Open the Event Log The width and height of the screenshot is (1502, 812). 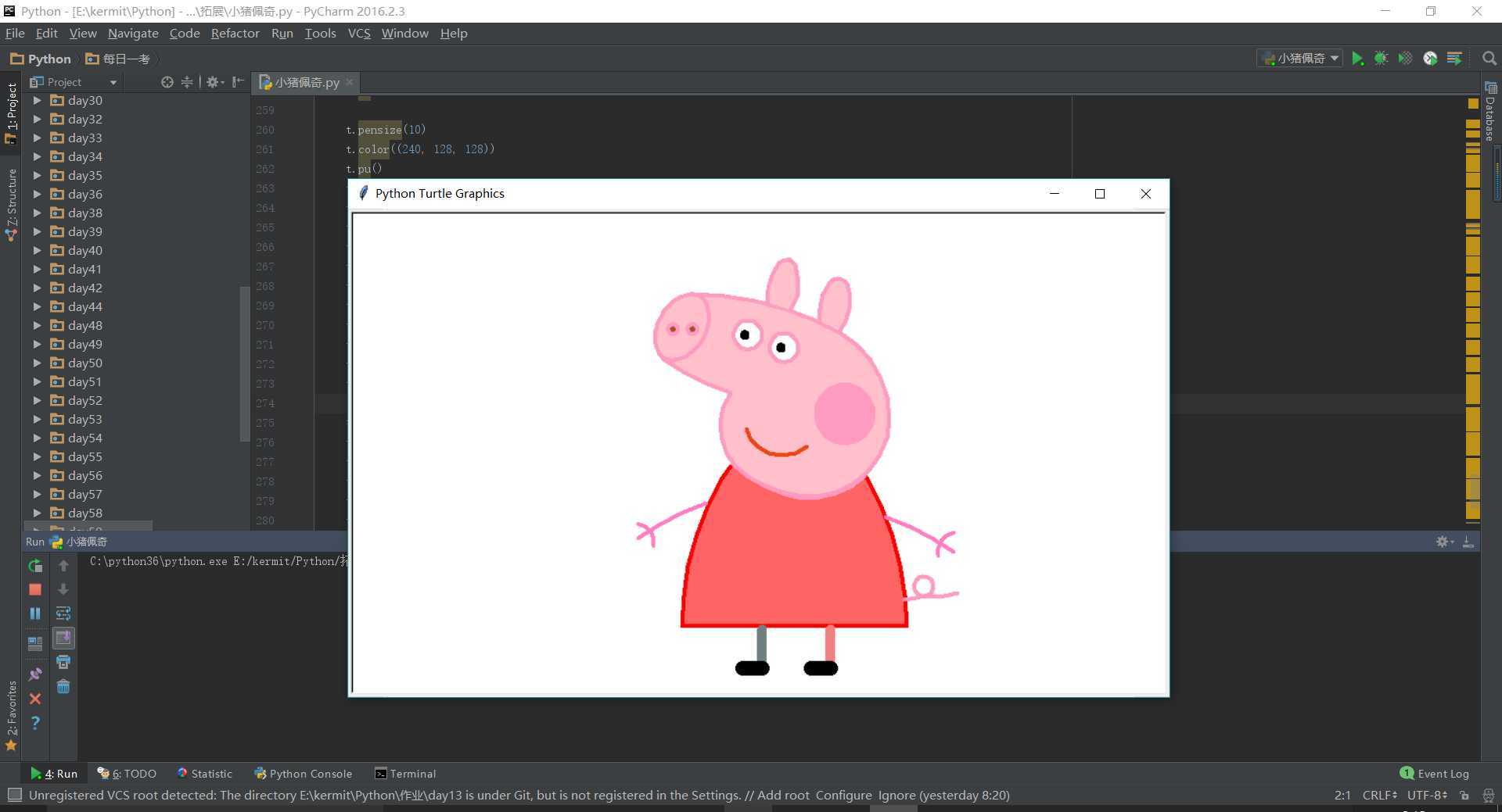coord(1435,774)
